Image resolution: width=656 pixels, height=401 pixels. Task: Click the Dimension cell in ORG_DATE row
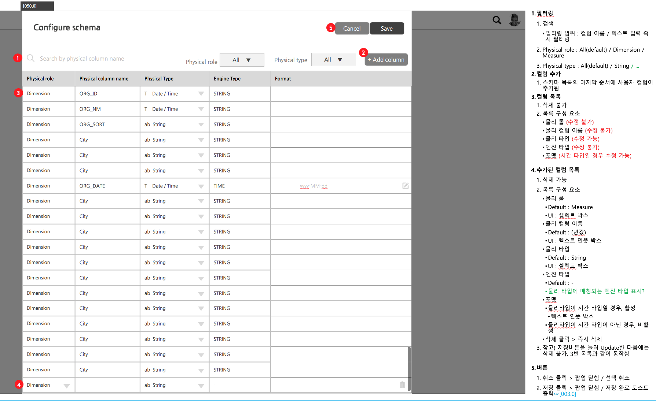48,186
